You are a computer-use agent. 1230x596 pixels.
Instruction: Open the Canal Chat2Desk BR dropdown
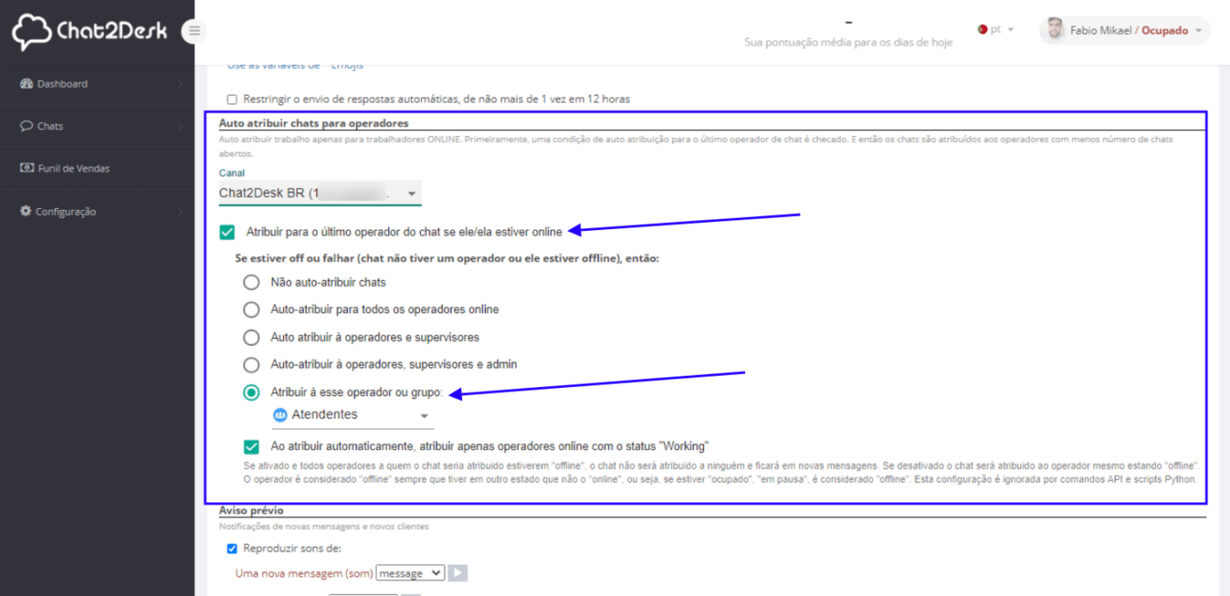[320, 193]
